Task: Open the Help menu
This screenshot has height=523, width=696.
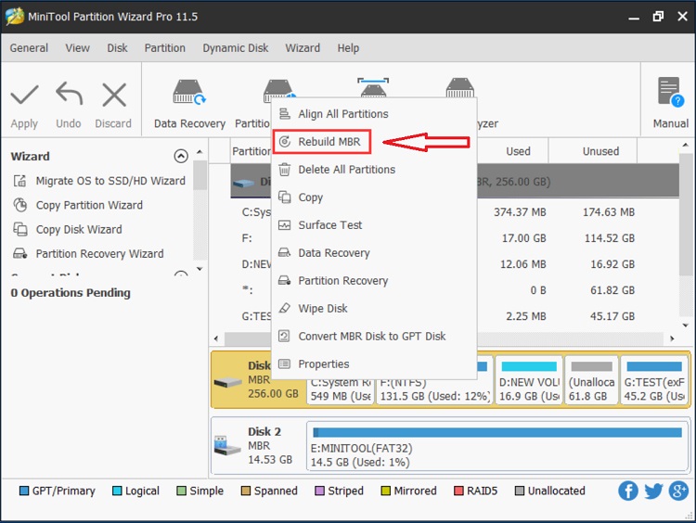Action: point(348,47)
